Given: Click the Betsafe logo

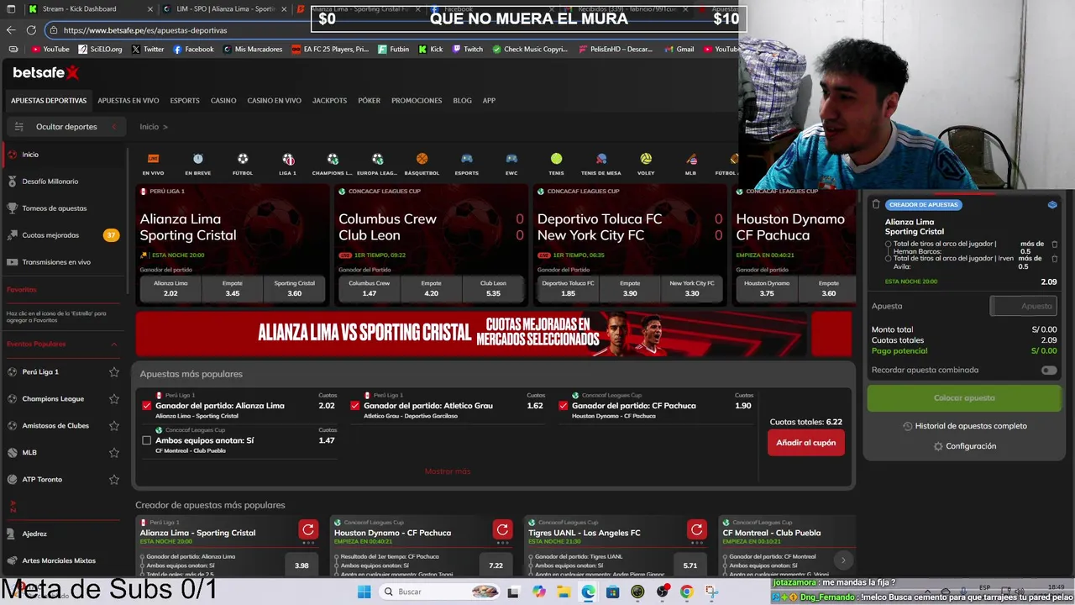Looking at the screenshot, I should pos(46,73).
